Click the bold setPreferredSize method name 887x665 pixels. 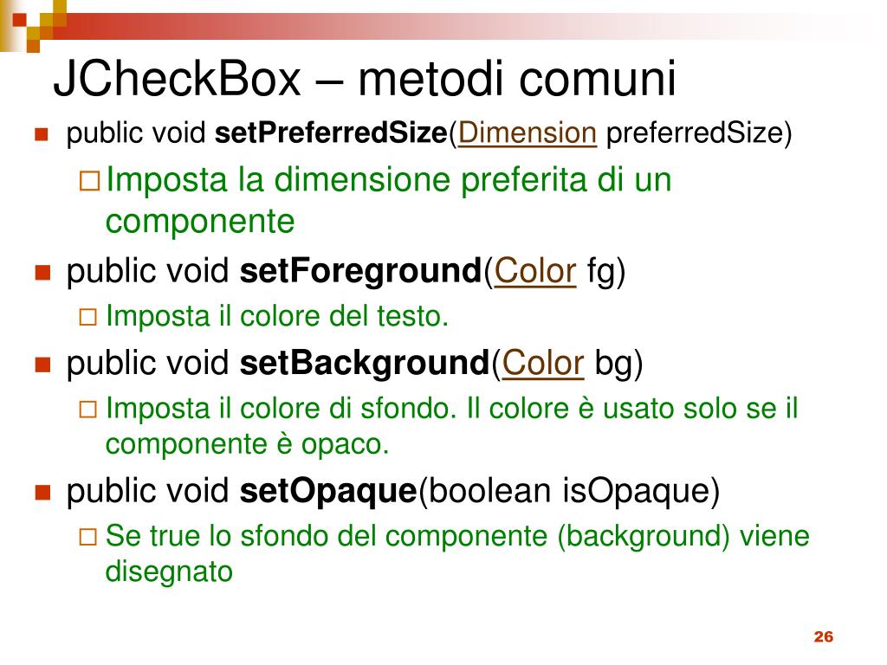330,134
